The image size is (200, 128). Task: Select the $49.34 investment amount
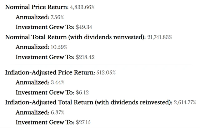coord(84,27)
